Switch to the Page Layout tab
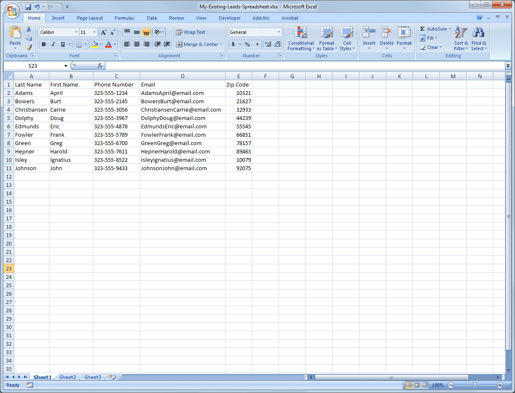 coord(90,18)
